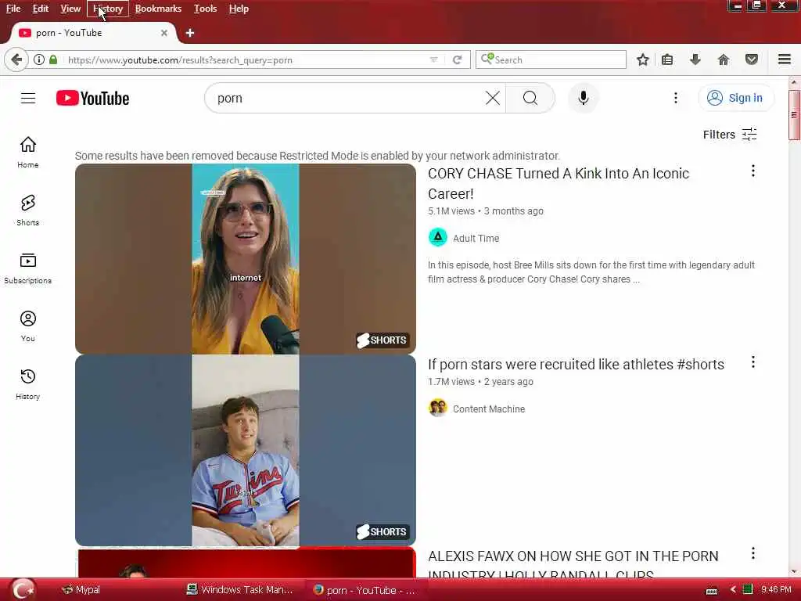Open You in YouTube sidebar

click(28, 326)
